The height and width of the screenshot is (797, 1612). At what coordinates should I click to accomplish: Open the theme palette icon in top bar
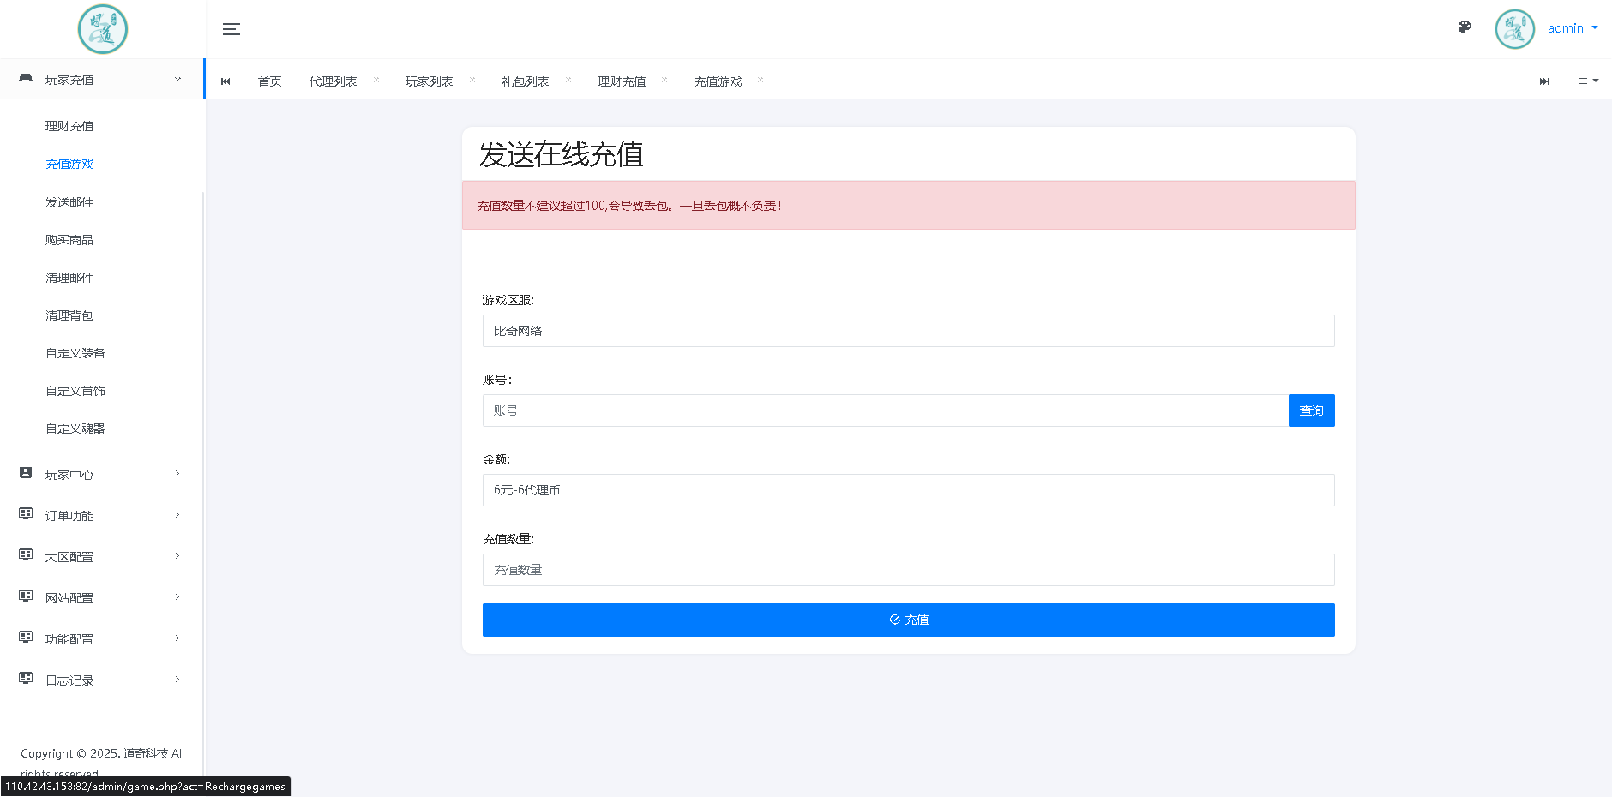tap(1465, 27)
